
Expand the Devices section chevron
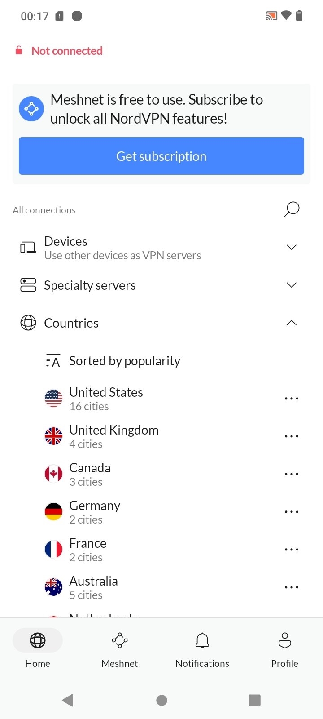[292, 247]
